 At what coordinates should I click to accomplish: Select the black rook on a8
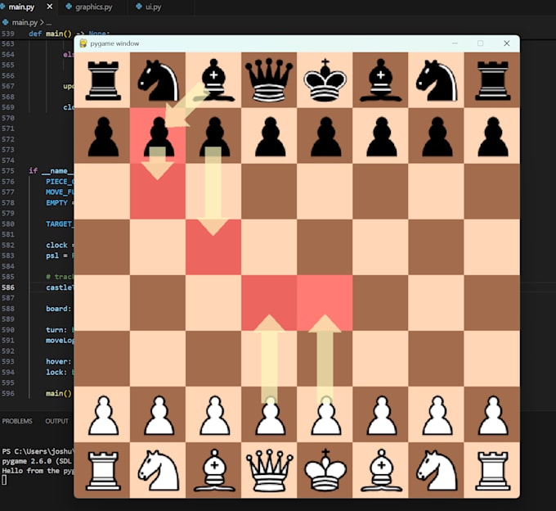click(103, 80)
